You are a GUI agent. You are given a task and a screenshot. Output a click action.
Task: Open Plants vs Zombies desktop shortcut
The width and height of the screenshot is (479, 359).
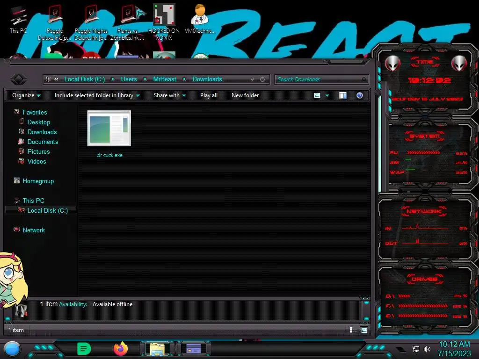tap(127, 22)
